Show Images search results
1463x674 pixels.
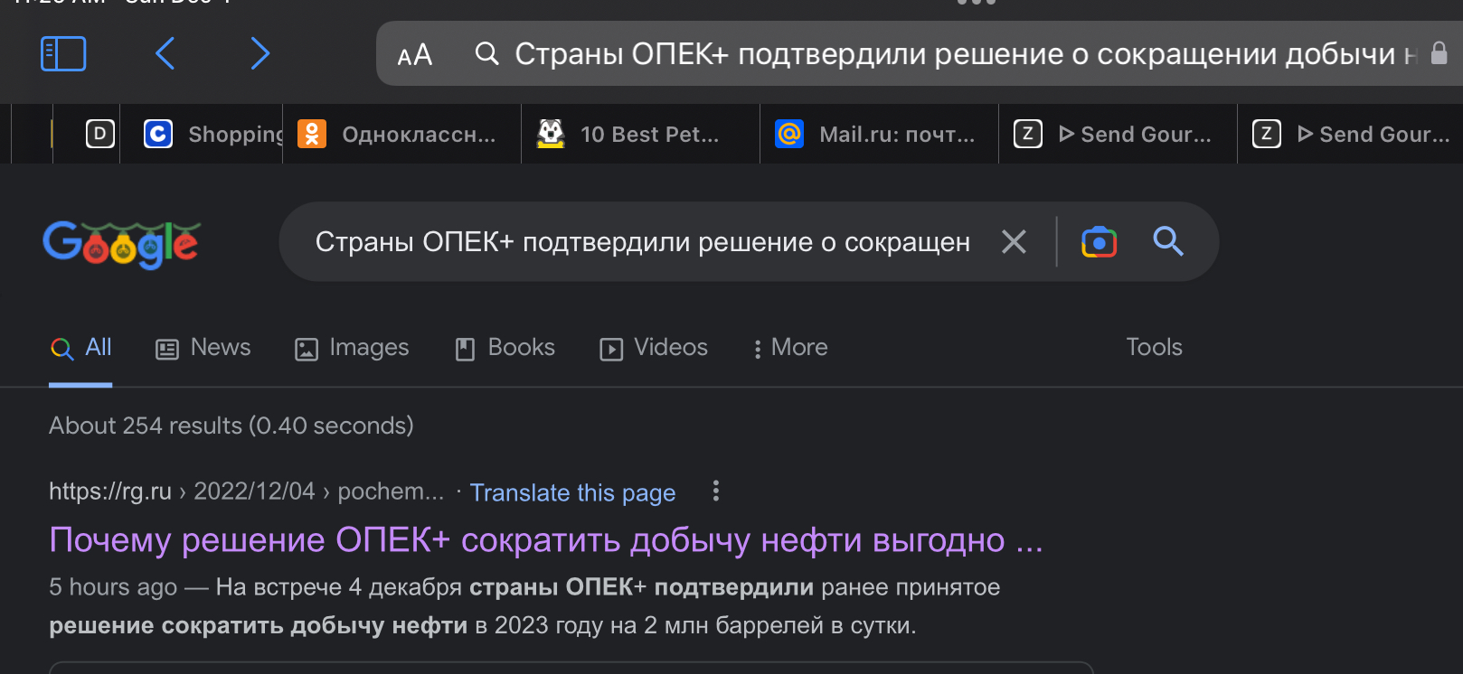(352, 348)
